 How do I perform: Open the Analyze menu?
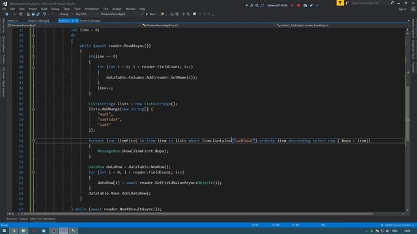coord(117,8)
